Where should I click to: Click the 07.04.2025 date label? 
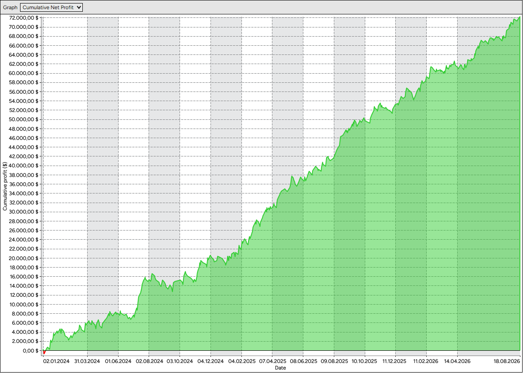click(x=272, y=361)
